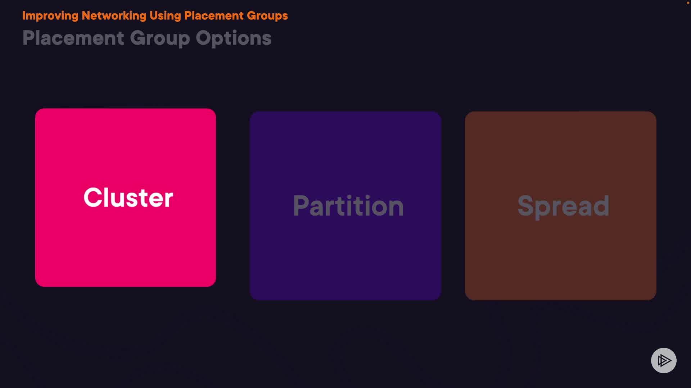The image size is (691, 388).
Task: Click the orange dot indicator in the corner
Action: click(x=688, y=3)
